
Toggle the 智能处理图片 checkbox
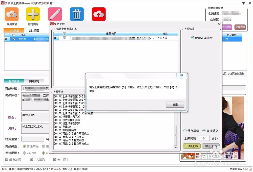[x=192, y=38]
